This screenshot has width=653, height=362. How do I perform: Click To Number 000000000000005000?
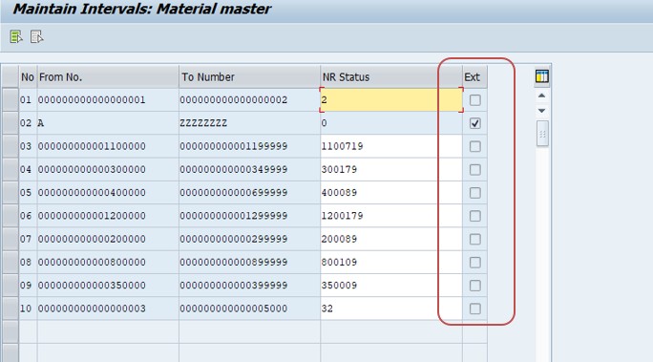(x=250, y=309)
